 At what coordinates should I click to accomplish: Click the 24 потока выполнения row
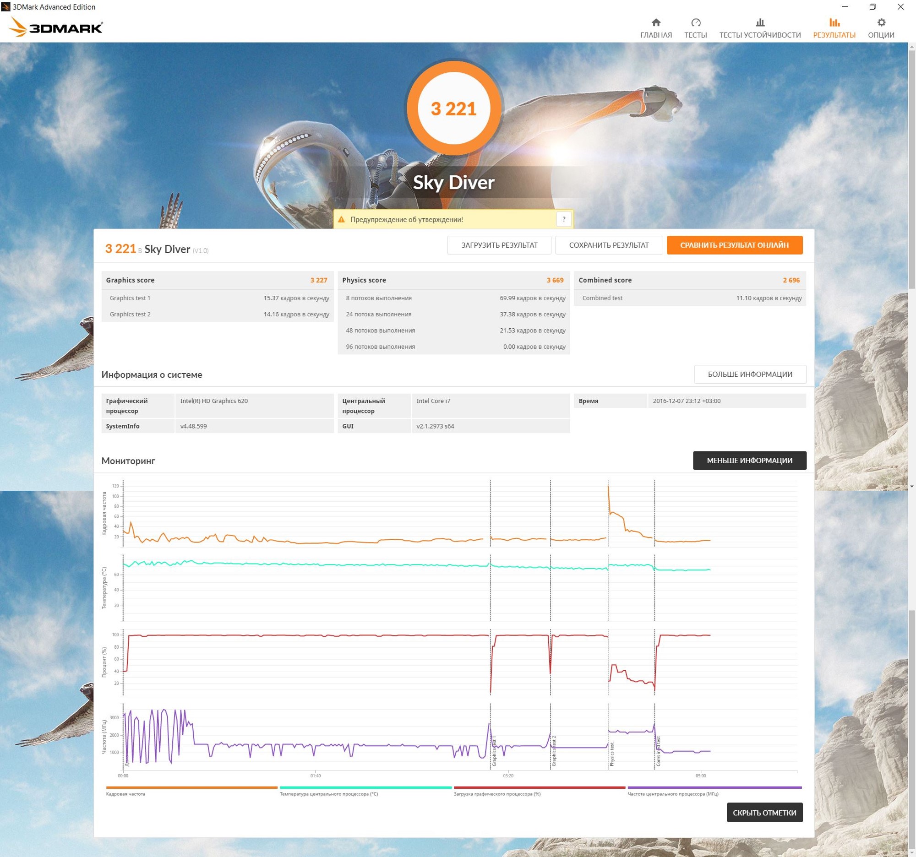coord(454,314)
